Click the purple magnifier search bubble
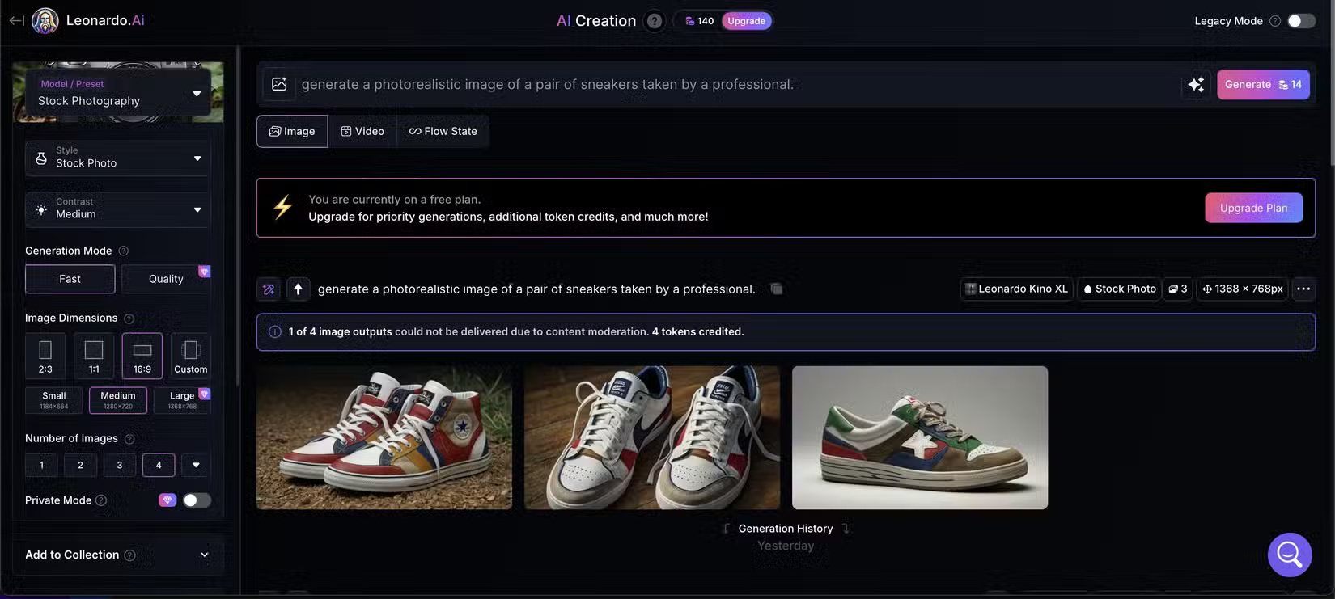Image resolution: width=1335 pixels, height=599 pixels. click(x=1289, y=555)
